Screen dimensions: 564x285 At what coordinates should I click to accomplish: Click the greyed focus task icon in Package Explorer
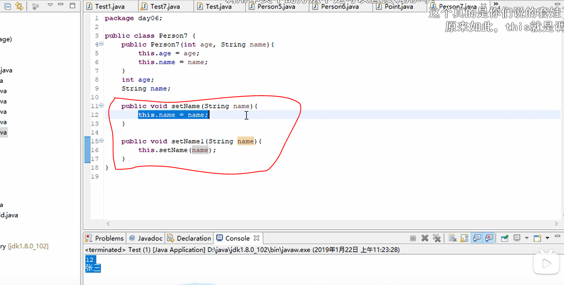pyautogui.click(x=35, y=6)
